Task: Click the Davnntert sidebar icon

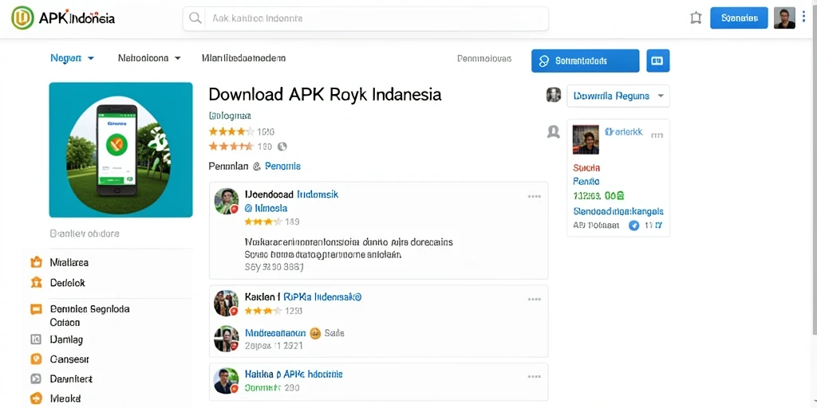Action: point(36,379)
